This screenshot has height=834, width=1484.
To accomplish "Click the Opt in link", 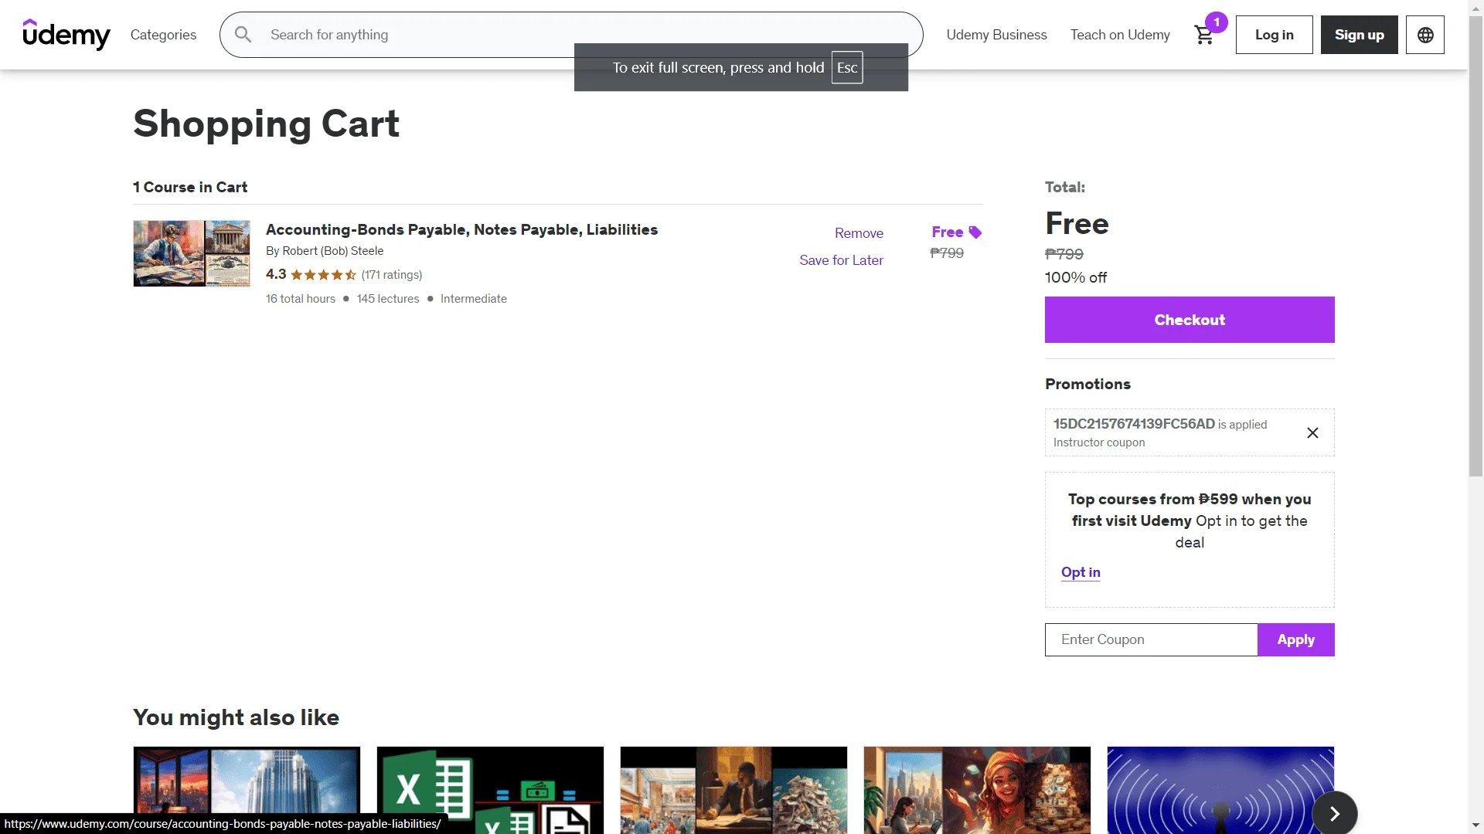I will pyautogui.click(x=1081, y=572).
